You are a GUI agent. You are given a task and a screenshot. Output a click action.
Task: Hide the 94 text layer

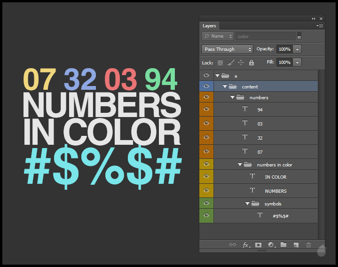[x=206, y=110]
